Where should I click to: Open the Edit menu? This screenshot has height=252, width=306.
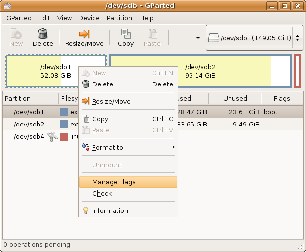pyautogui.click(x=44, y=18)
